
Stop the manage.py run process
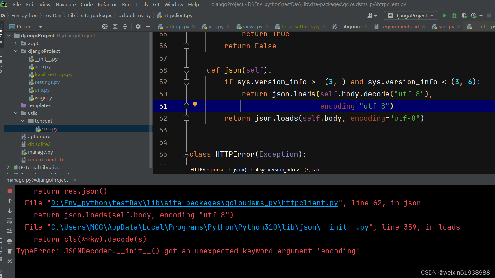point(10,191)
